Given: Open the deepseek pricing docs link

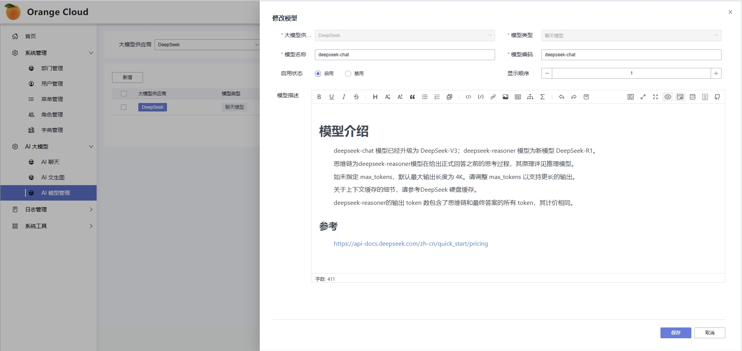Looking at the screenshot, I should [411, 244].
